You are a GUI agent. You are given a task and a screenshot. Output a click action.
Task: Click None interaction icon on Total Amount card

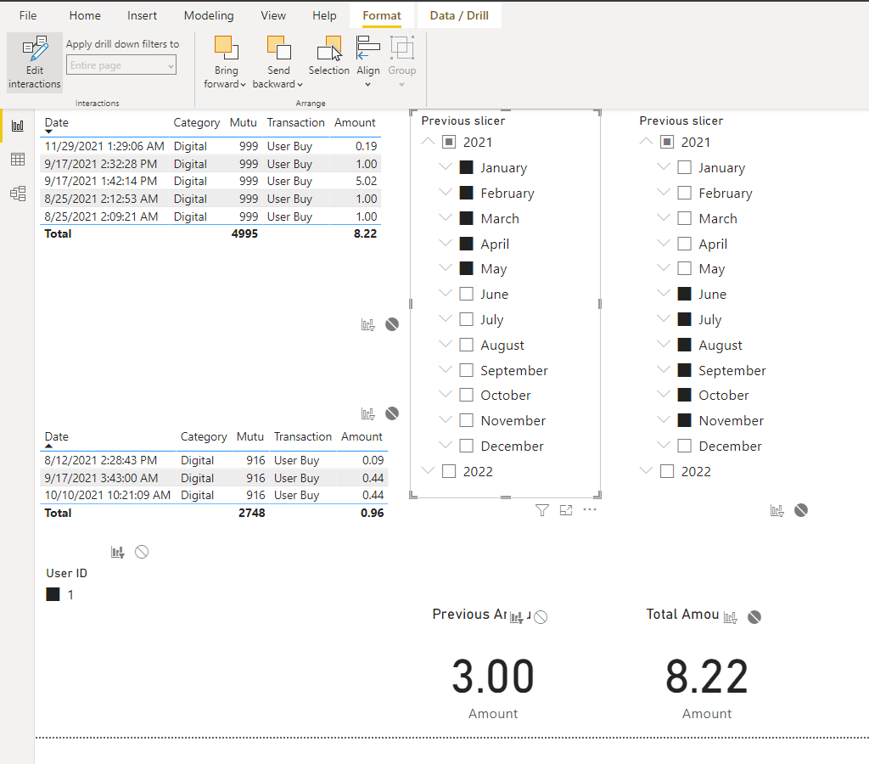(754, 617)
